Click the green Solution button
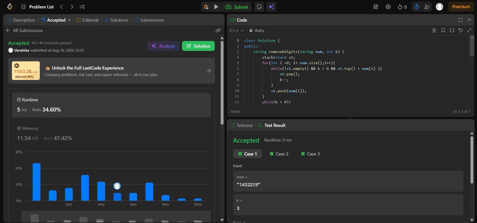 click(x=198, y=46)
